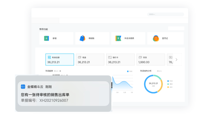Open the 明细账 shortcut tile label
This screenshot has width=206, height=116.
coord(91,38)
